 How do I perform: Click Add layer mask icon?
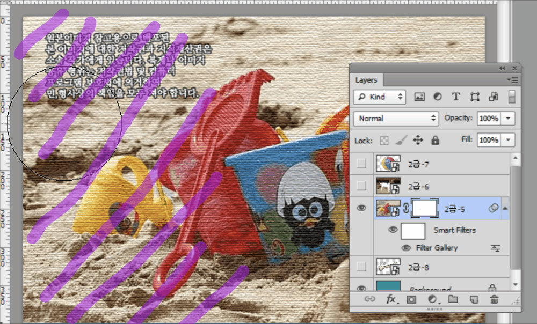click(411, 300)
